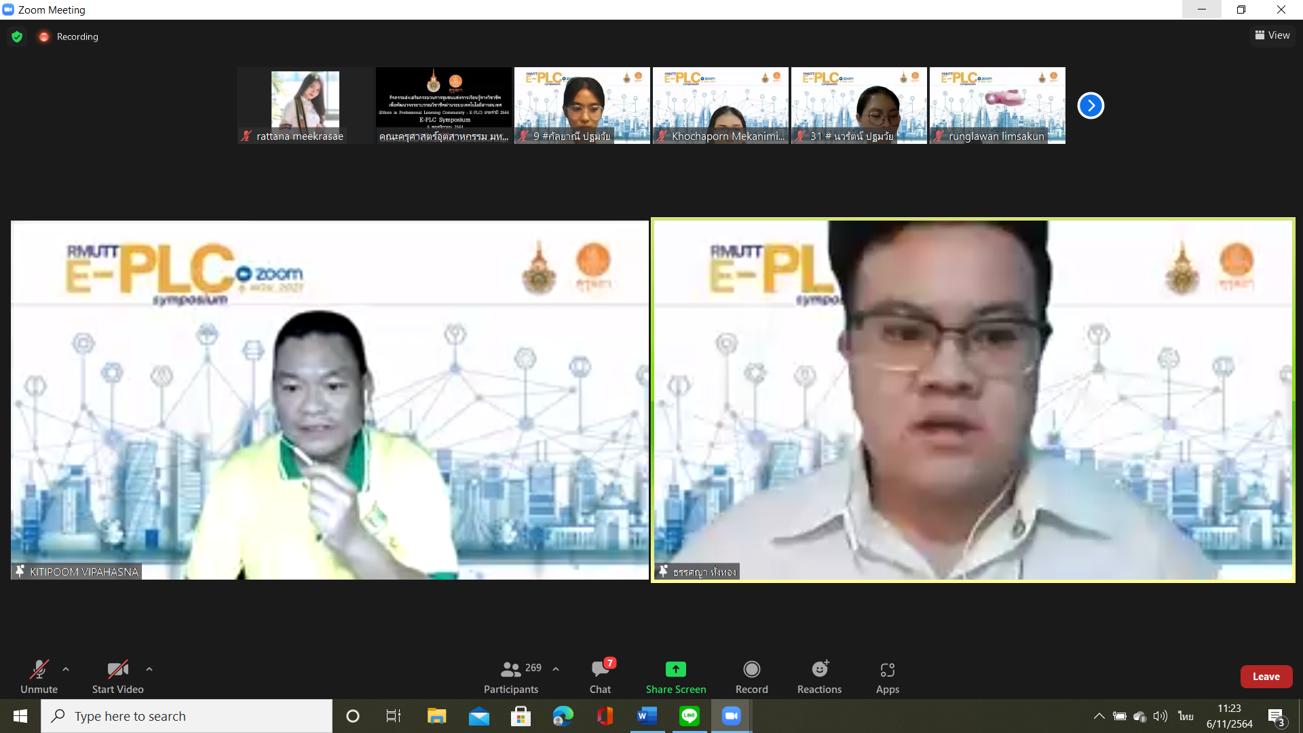Viewport: 1303px width, 733px height.
Task: Click the battery icon in system tray
Action: click(x=1120, y=716)
